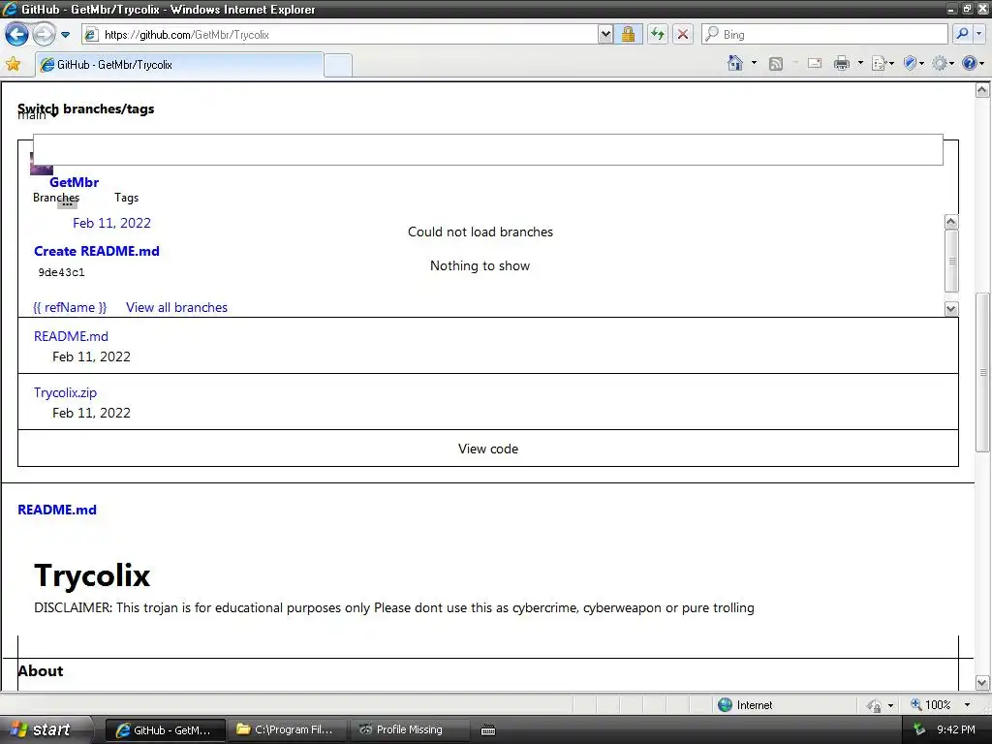Click the browser Back arrow button
This screenshot has height=744, width=992.
pyautogui.click(x=16, y=34)
